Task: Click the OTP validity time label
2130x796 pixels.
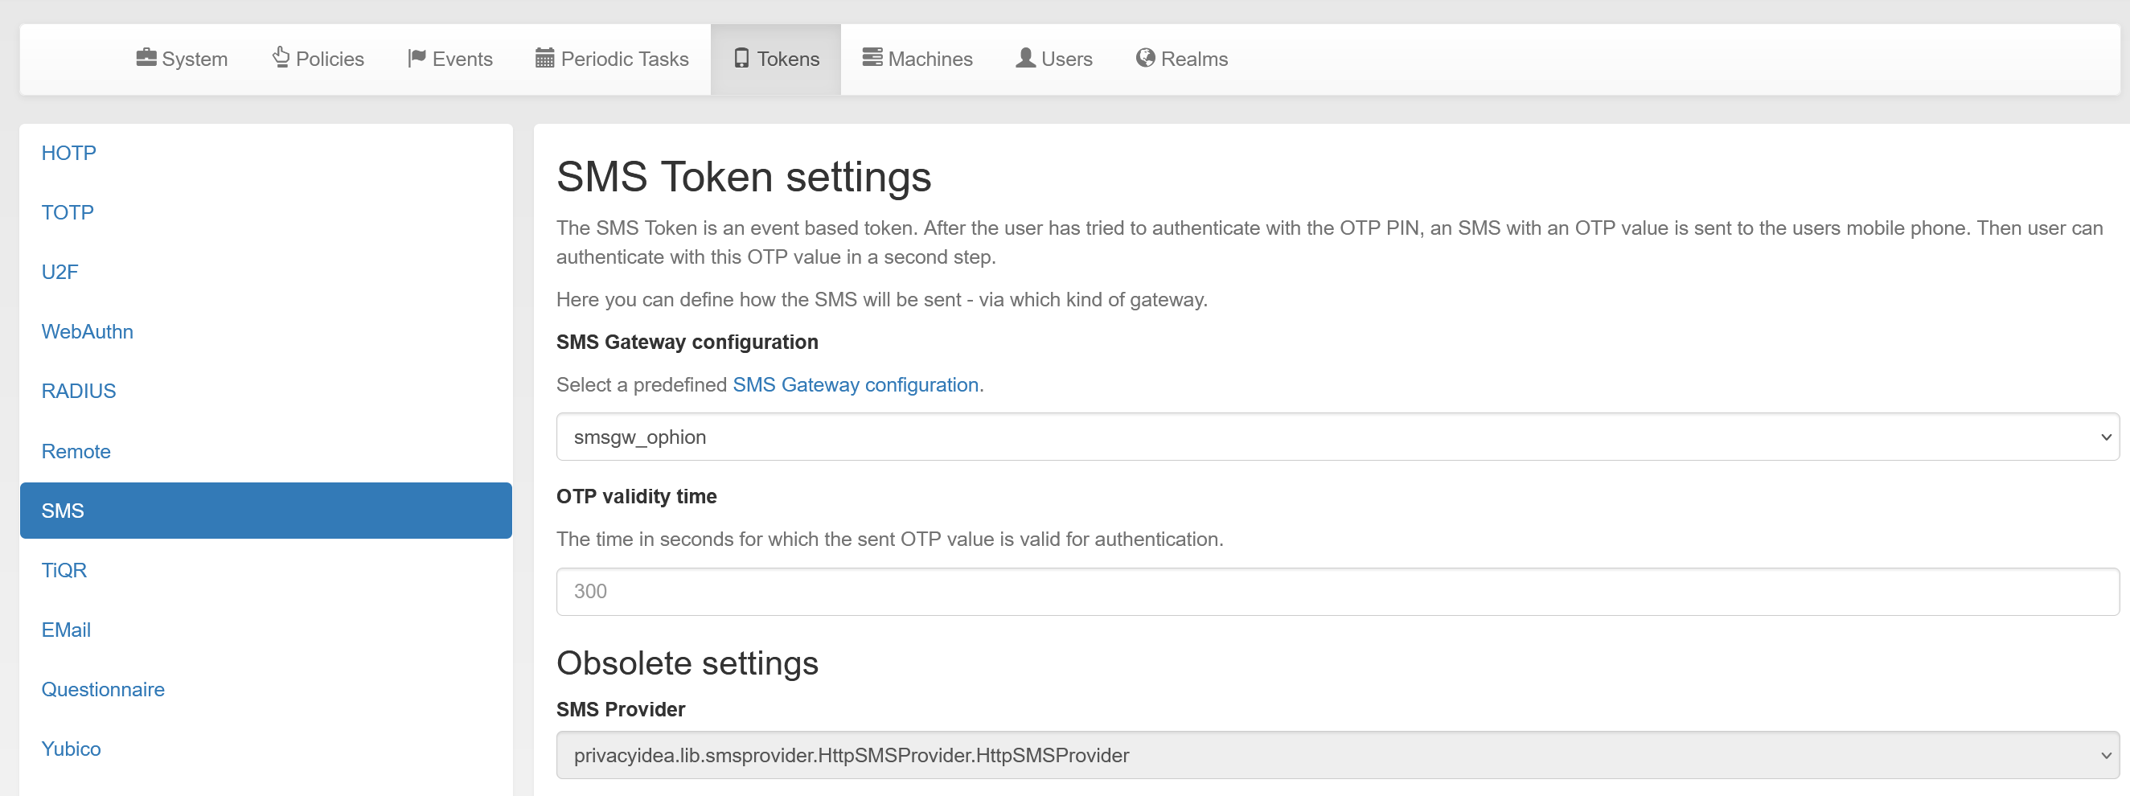Action: (x=637, y=497)
